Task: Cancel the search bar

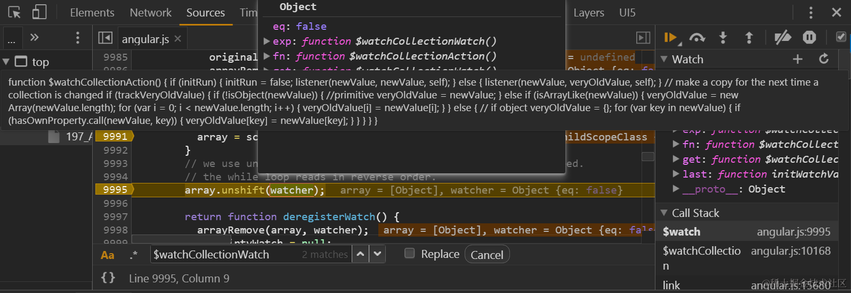Action: coord(487,255)
